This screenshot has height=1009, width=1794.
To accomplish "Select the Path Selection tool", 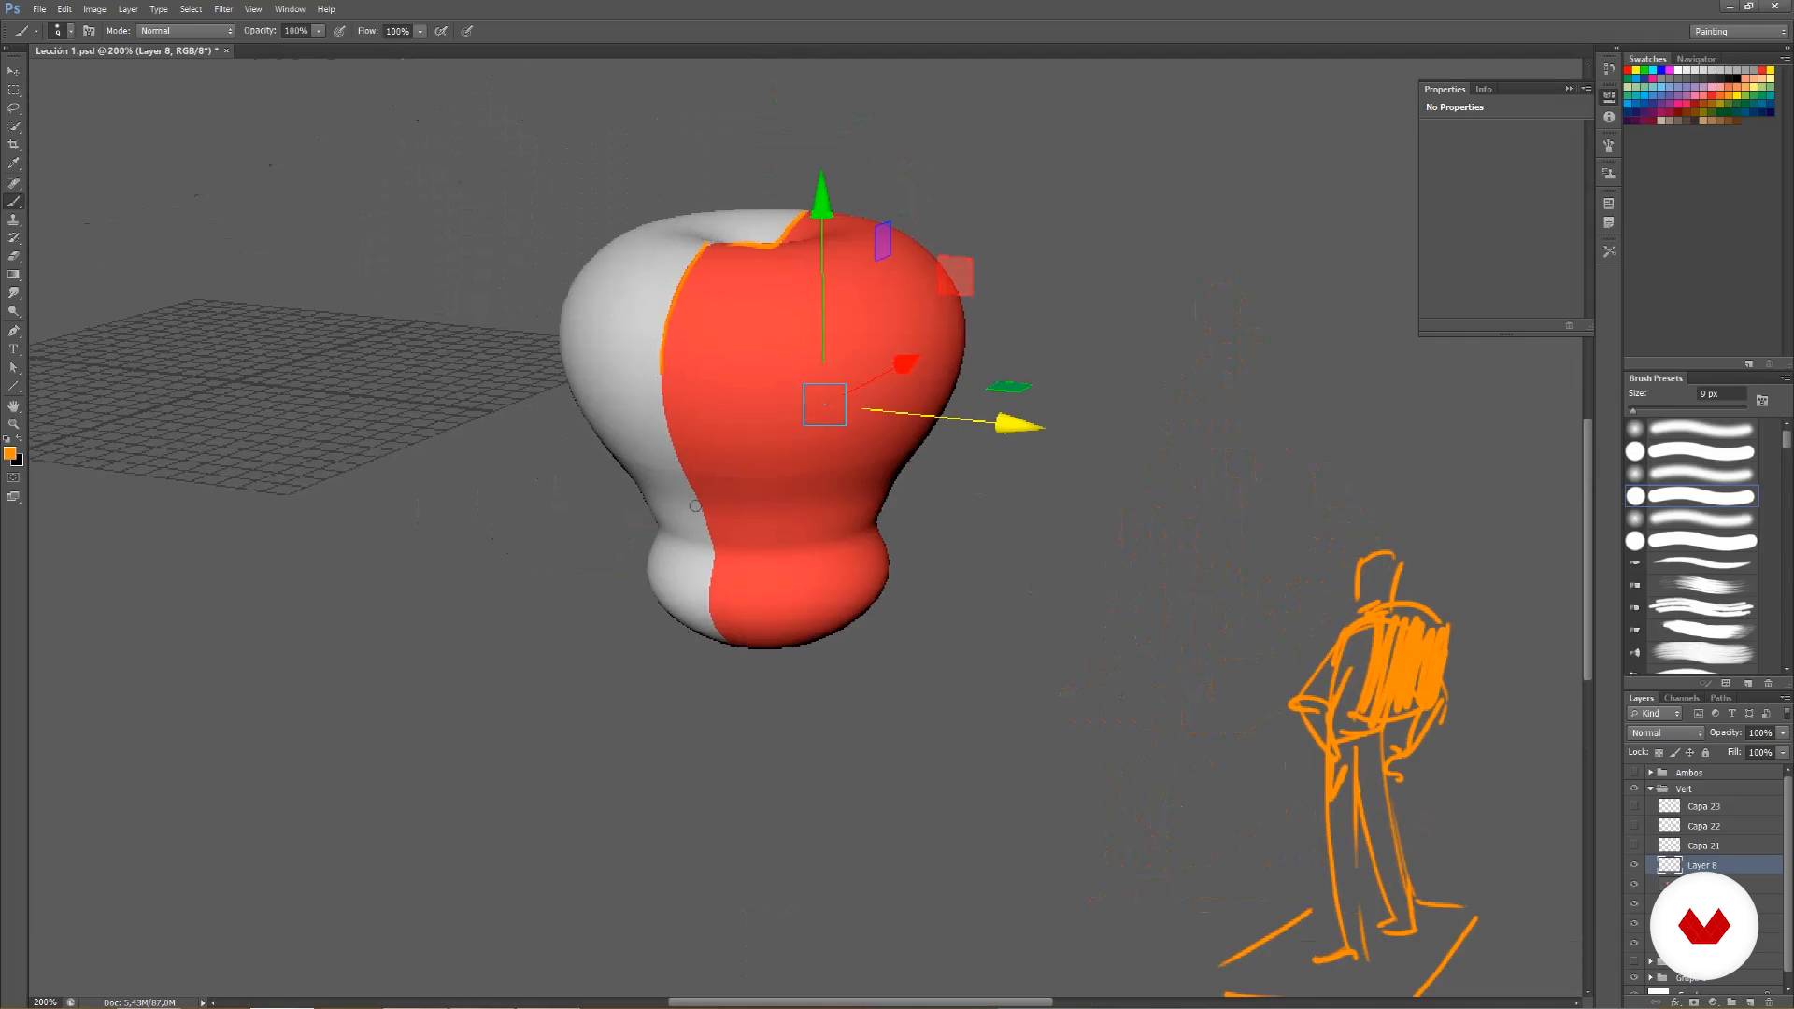I will [x=13, y=368].
